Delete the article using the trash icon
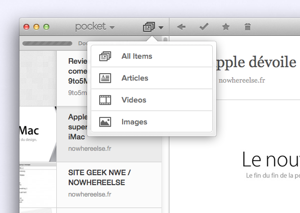Screen dimensions: 300x213 click(x=248, y=27)
